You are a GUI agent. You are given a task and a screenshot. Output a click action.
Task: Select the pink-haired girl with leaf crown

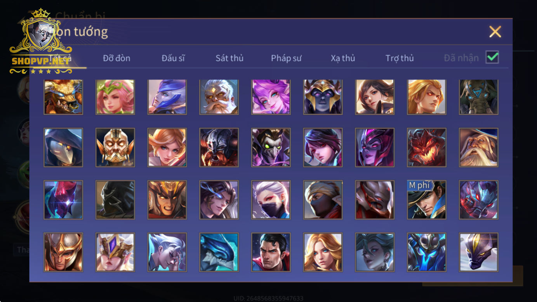(115, 96)
